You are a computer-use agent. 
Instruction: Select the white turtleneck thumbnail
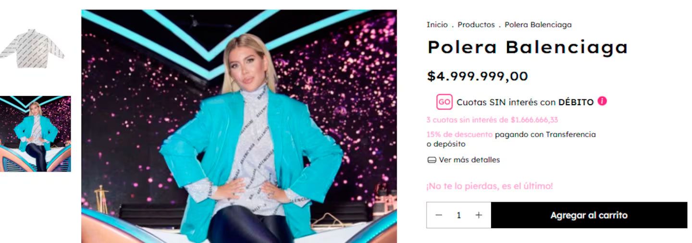(x=33, y=49)
